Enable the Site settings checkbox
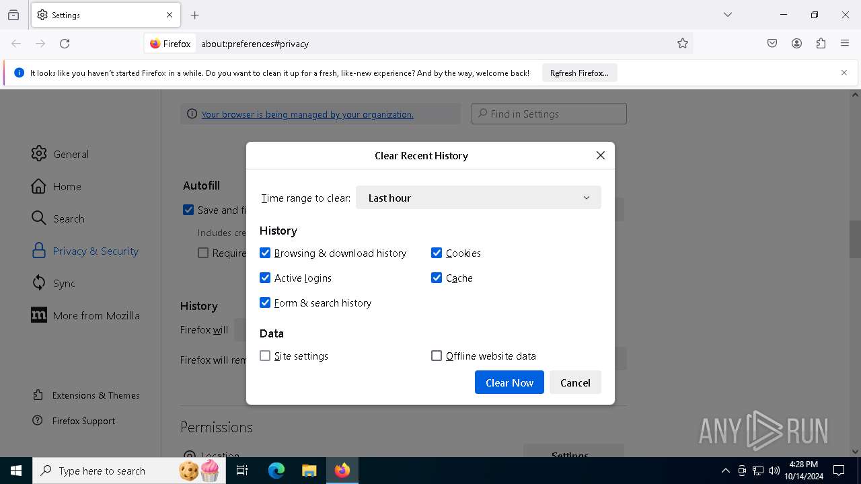The height and width of the screenshot is (484, 861). click(265, 356)
